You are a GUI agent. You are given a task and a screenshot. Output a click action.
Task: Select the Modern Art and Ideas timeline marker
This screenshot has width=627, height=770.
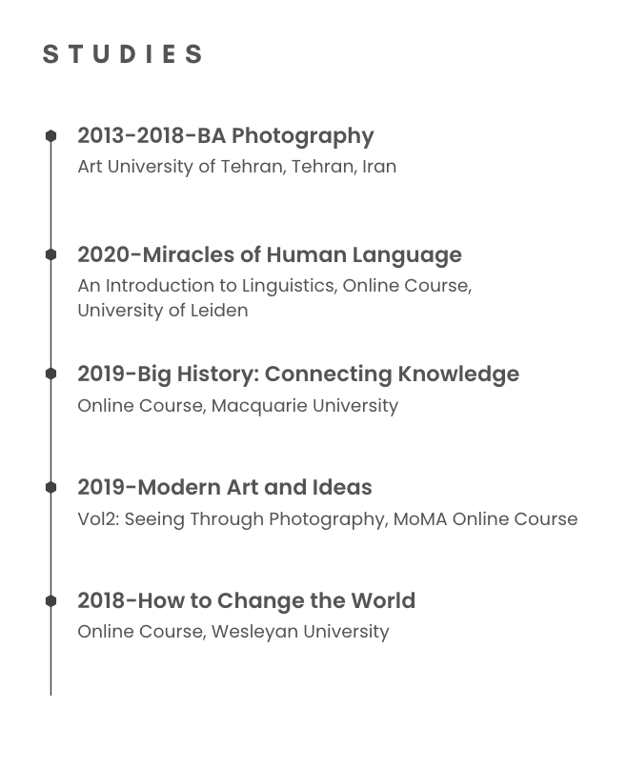[x=51, y=487]
